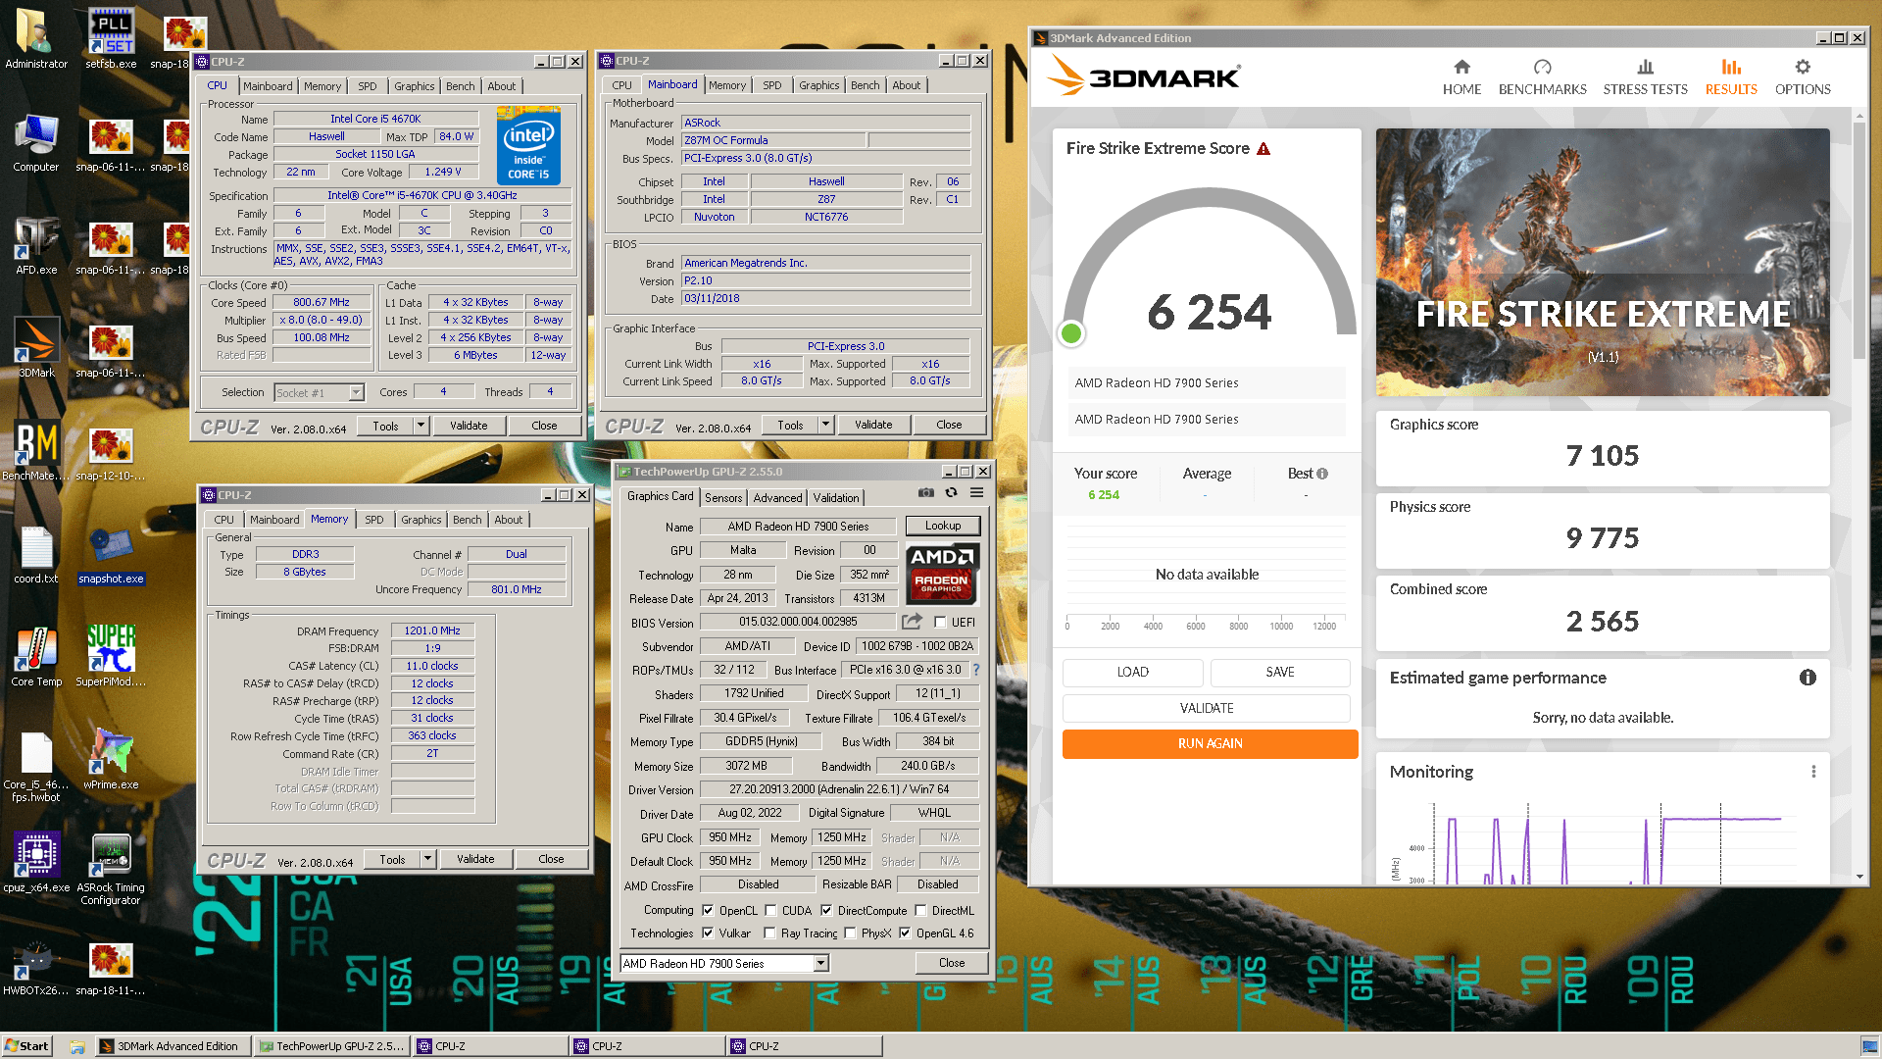
Task: Click TechPowerUp GPU-Z taskbar button
Action: click(x=331, y=1046)
